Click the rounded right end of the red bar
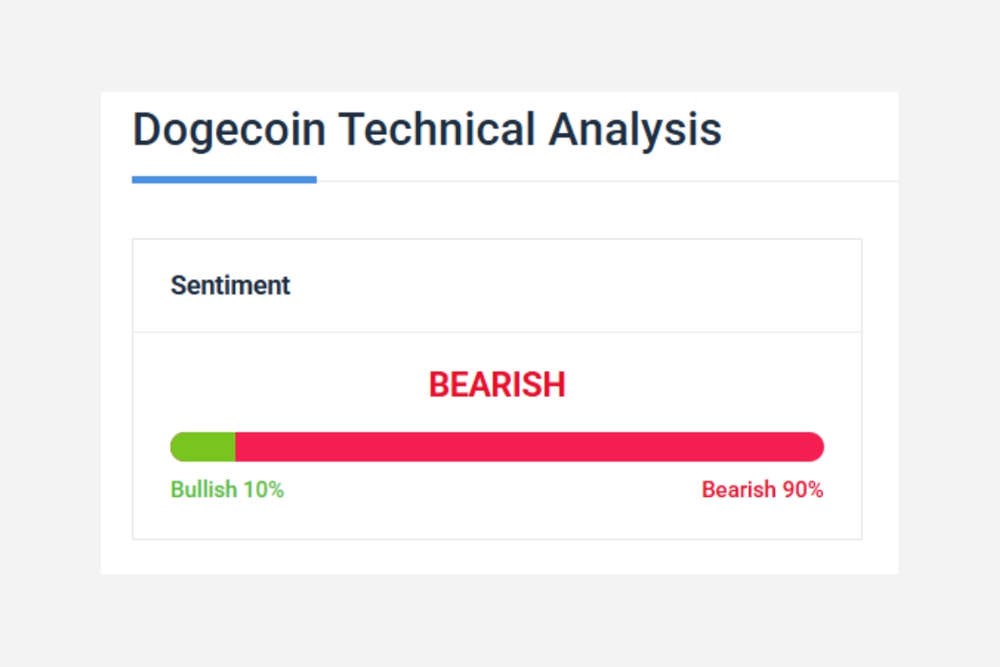Viewport: 1000px width, 667px height. (816, 447)
